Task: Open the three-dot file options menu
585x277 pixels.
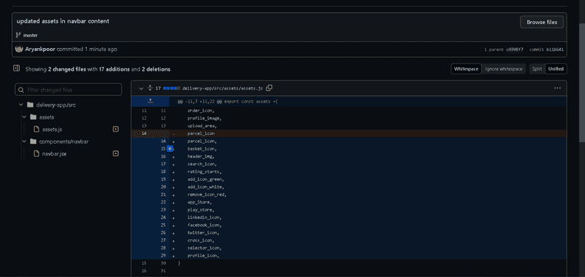Action: [x=557, y=88]
